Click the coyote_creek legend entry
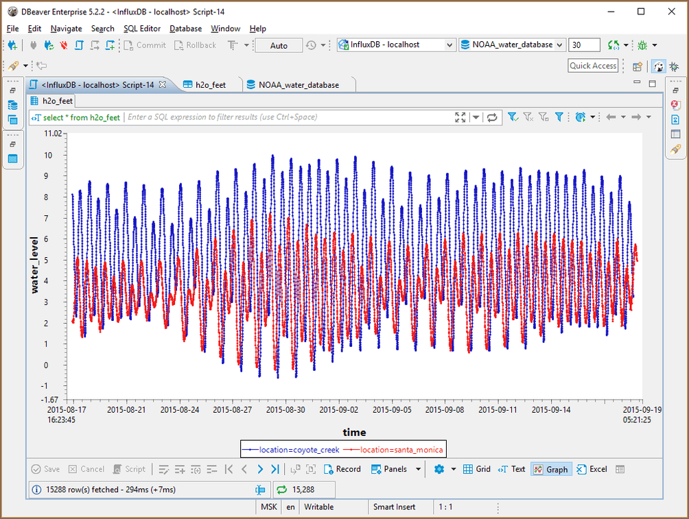 [292, 450]
